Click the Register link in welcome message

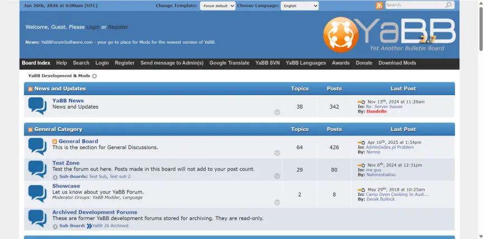pos(118,27)
